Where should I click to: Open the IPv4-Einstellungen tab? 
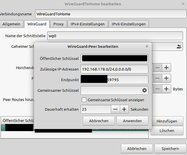[x=88, y=24]
